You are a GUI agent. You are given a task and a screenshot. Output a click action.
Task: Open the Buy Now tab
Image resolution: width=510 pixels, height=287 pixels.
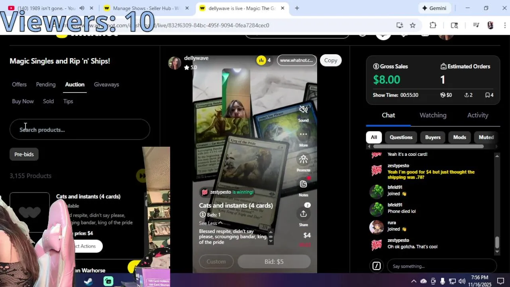coord(23,101)
